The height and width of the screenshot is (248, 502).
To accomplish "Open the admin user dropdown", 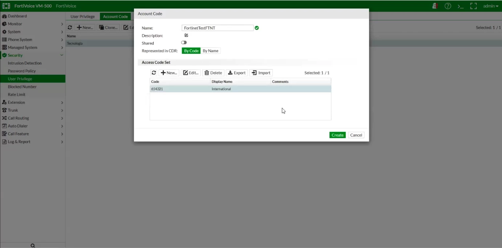I will click(491, 6).
